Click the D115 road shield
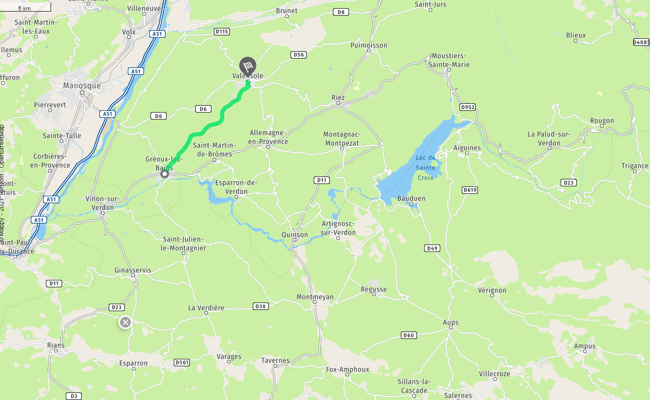 [x=222, y=31]
